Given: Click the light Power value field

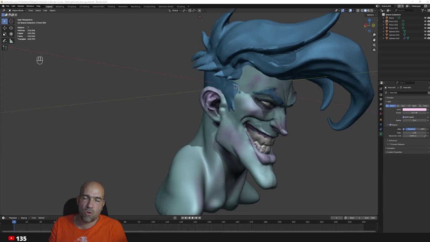Looking at the screenshot, I should [414, 113].
